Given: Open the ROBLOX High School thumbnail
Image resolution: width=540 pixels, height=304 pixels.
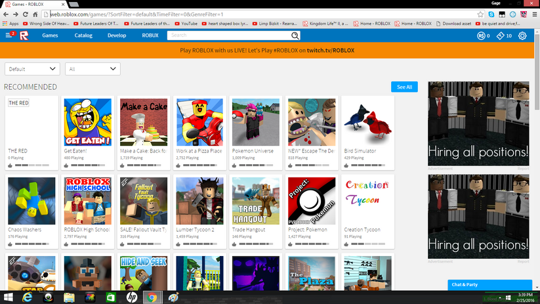Looking at the screenshot, I should pos(87,201).
